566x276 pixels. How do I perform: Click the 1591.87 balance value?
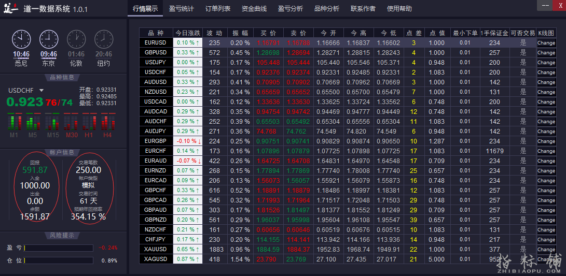click(35, 216)
